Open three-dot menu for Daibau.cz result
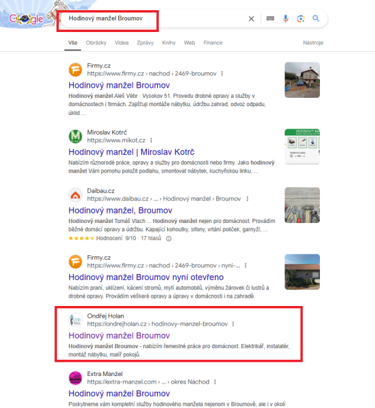The width and height of the screenshot is (375, 408). point(247,199)
